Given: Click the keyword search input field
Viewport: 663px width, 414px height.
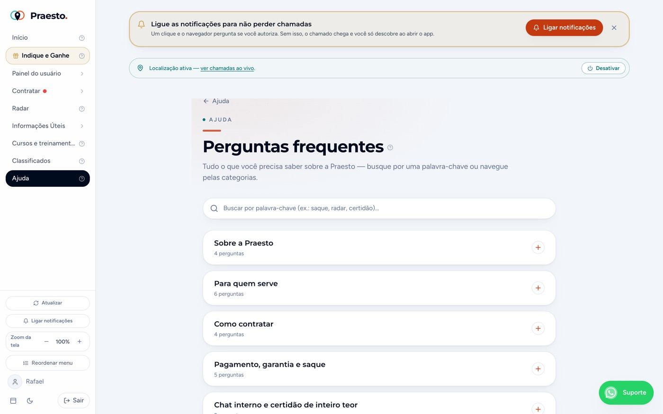Looking at the screenshot, I should 379,208.
